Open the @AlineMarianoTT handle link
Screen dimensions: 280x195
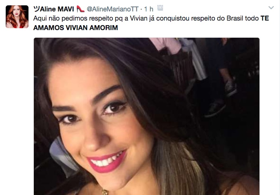click(x=112, y=9)
